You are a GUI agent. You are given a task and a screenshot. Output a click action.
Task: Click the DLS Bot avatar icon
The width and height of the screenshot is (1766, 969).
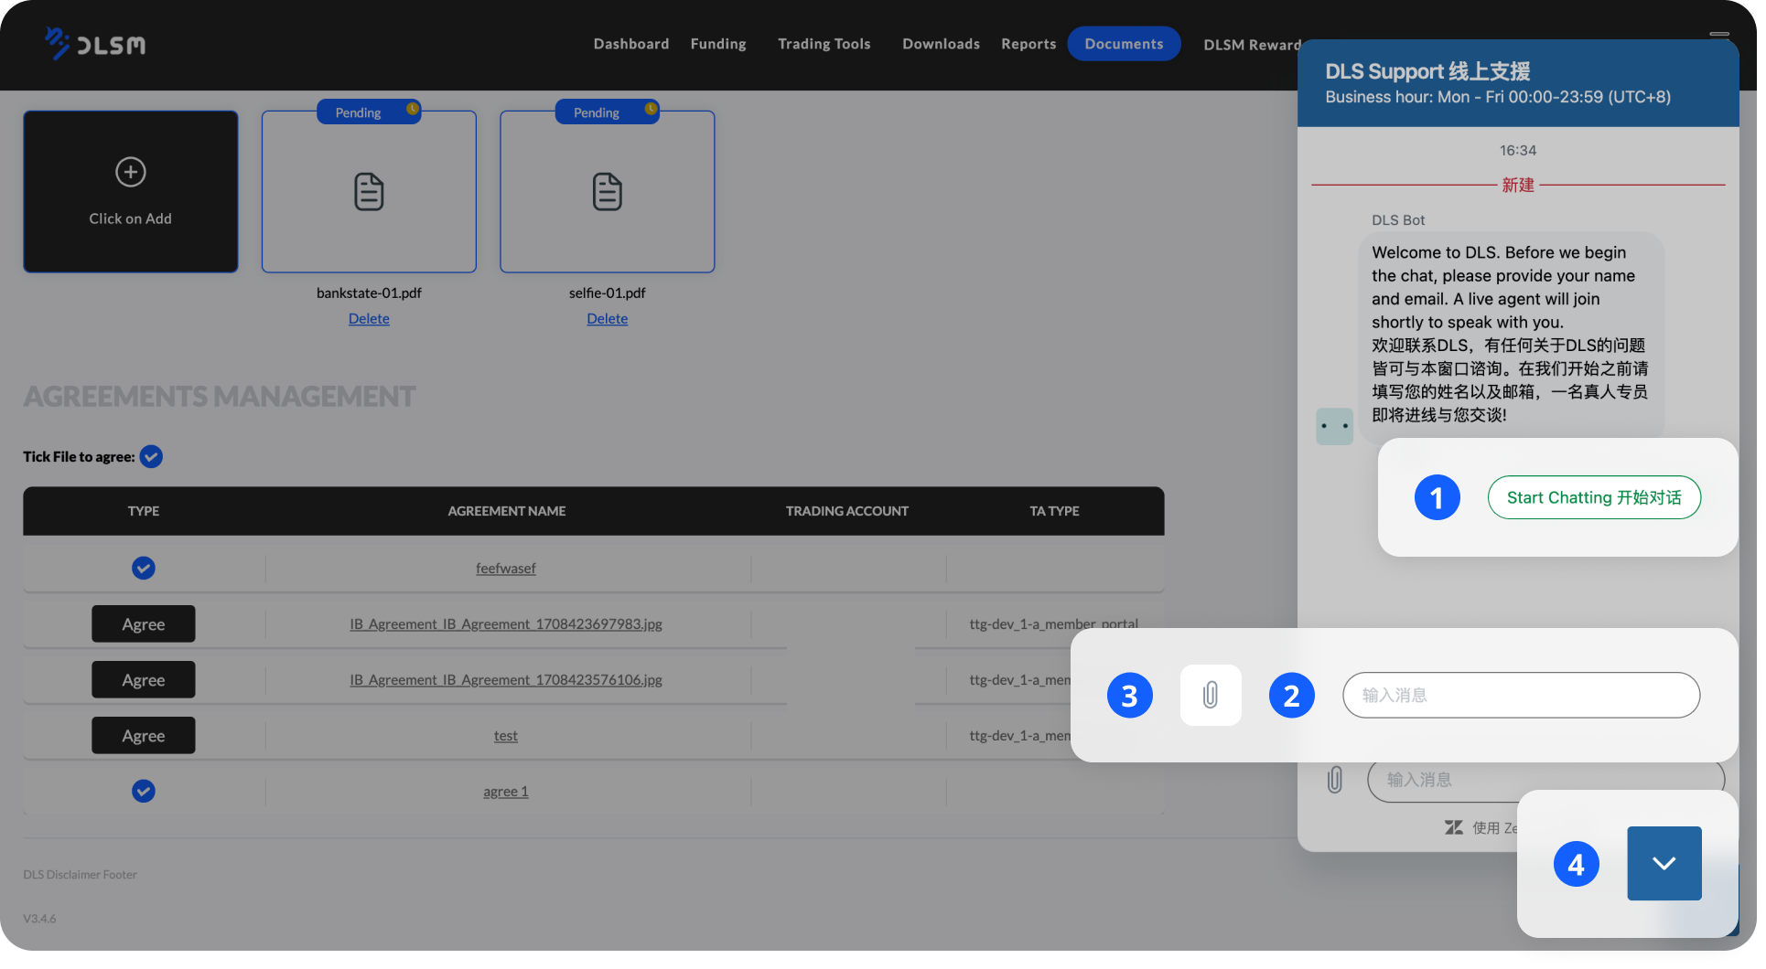pos(1334,426)
